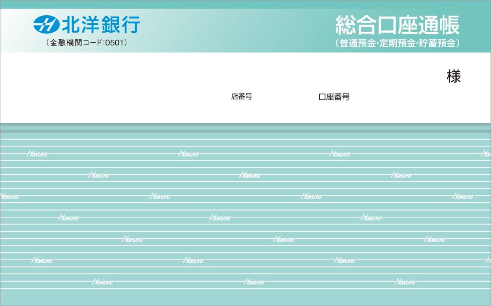The image size is (491, 306).
Task: Click the 店番号 label
Action: 241,96
